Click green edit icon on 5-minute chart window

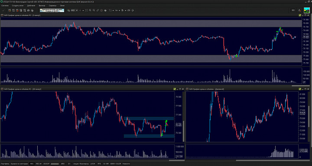tap(300, 15)
